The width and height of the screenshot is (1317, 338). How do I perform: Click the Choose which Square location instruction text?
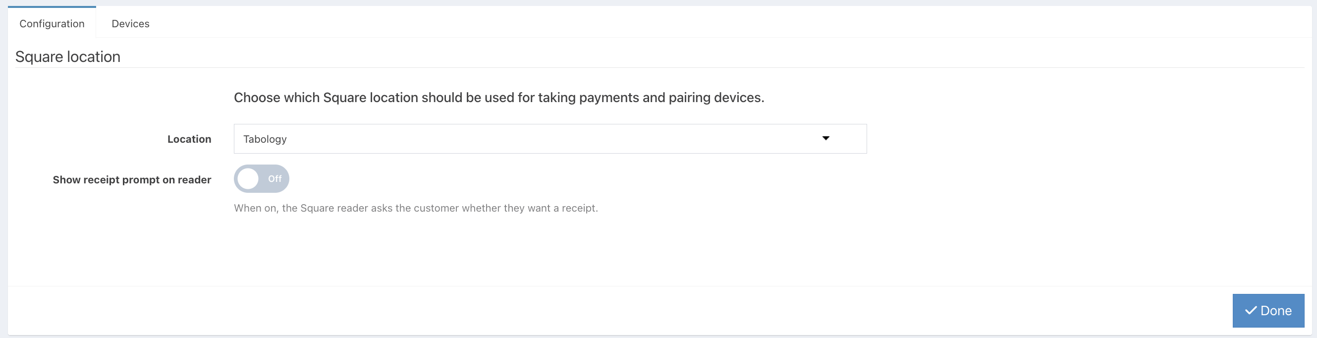click(499, 98)
